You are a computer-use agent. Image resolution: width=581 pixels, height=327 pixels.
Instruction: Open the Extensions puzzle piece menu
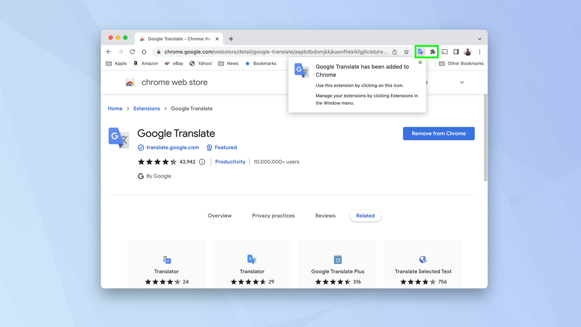(x=432, y=51)
